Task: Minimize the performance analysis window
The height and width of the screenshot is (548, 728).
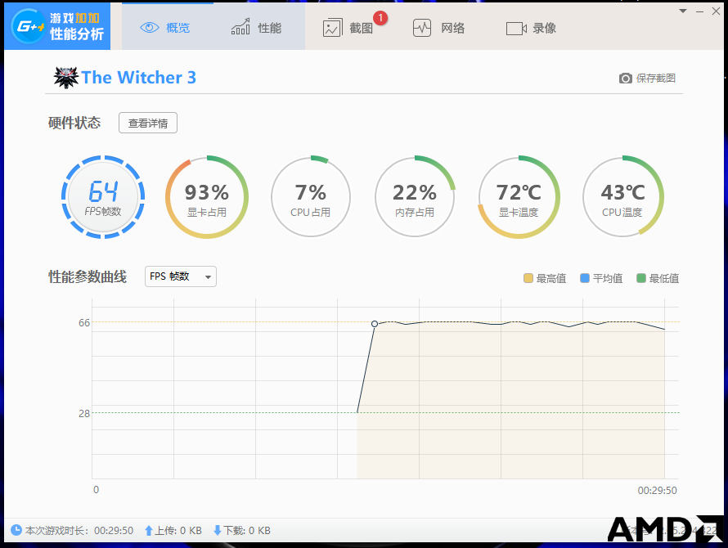Action: pos(699,11)
